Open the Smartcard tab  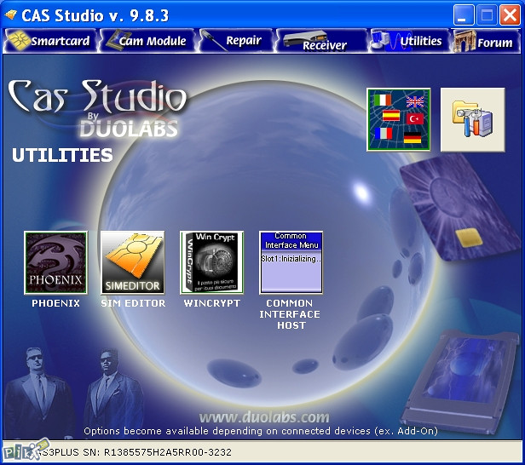pos(50,41)
